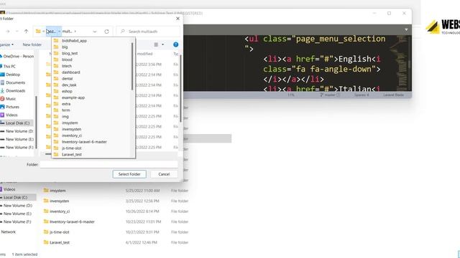
Task: Expand view options dropdown arrow
Action: [163, 44]
